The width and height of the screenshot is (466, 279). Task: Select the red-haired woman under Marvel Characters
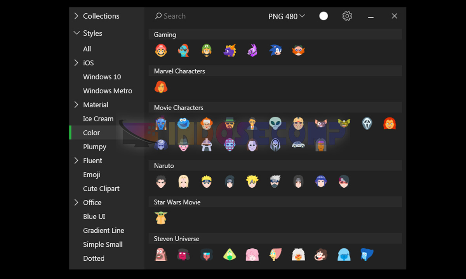click(161, 87)
